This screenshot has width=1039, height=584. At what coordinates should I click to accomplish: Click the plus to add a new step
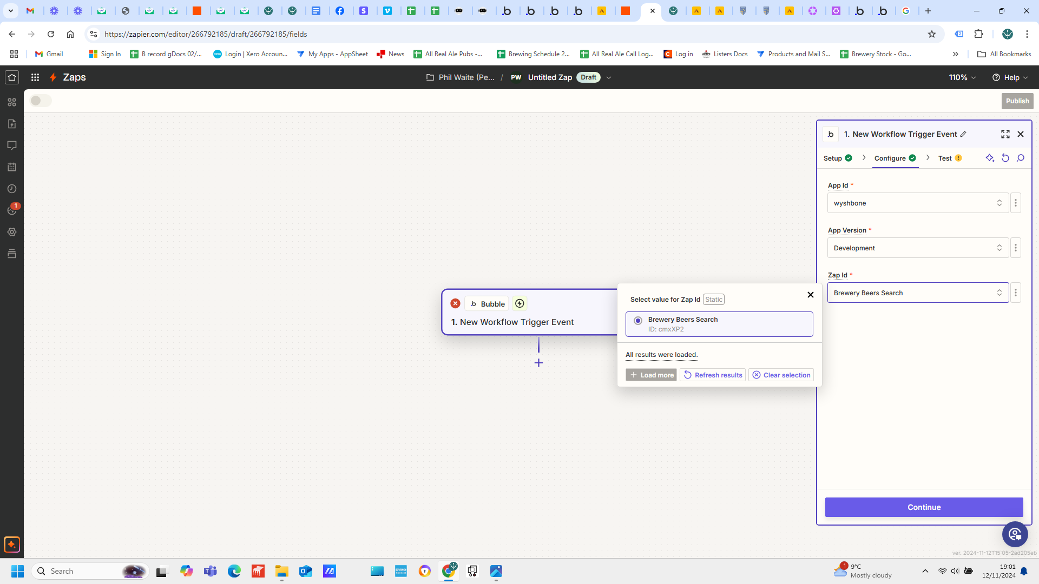click(x=538, y=363)
